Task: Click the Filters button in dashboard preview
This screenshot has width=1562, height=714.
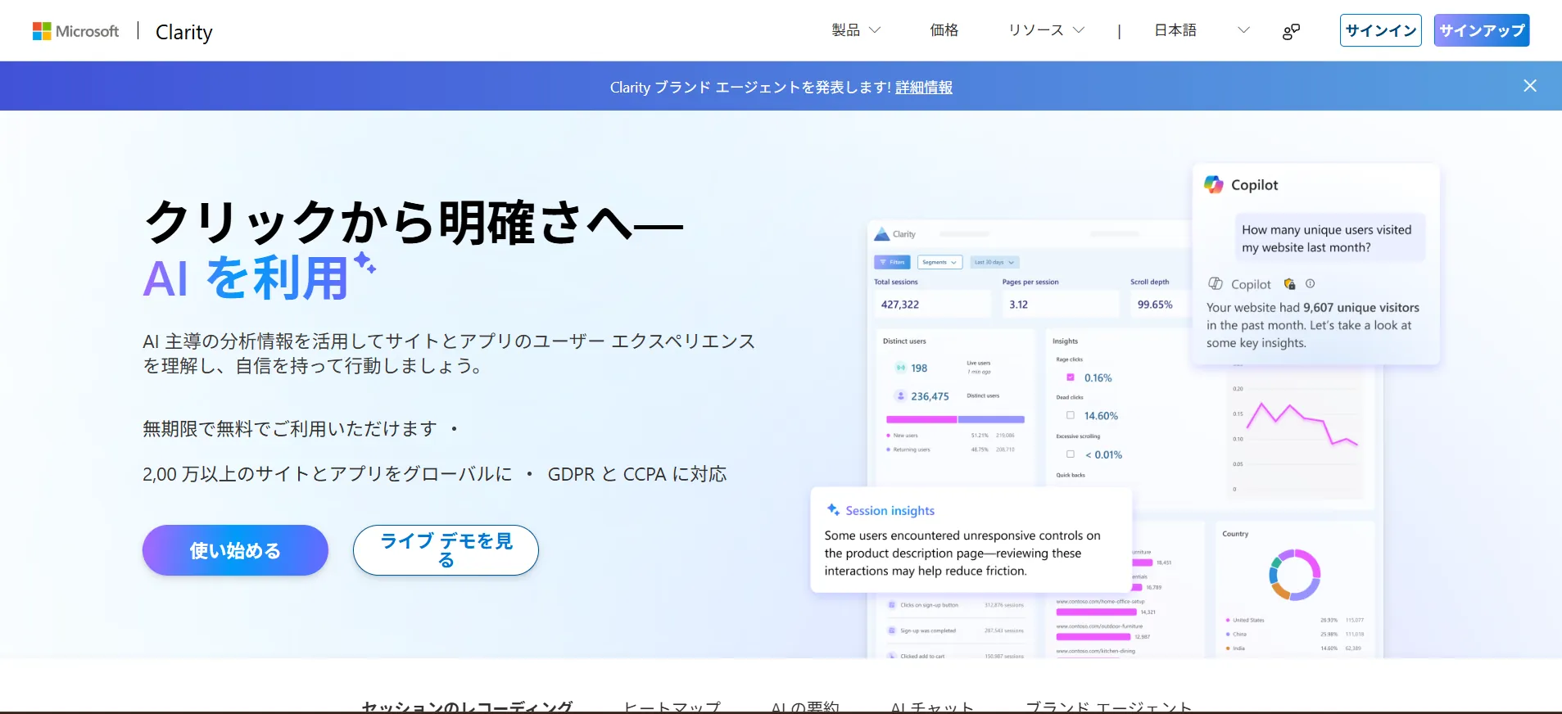Action: tap(893, 262)
